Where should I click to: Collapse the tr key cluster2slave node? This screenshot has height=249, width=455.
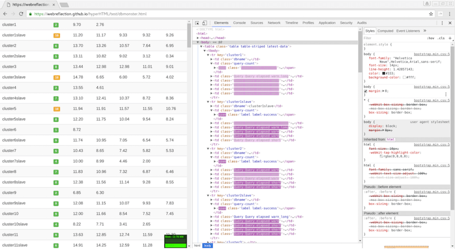(208, 196)
